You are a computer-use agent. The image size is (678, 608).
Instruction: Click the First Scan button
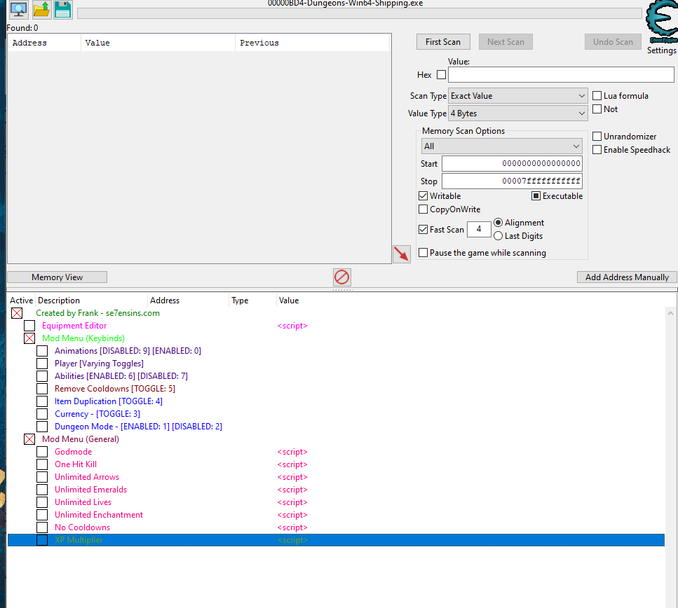443,41
